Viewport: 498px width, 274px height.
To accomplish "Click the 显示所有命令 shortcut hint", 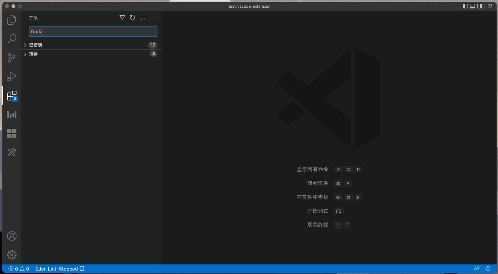I will point(313,170).
